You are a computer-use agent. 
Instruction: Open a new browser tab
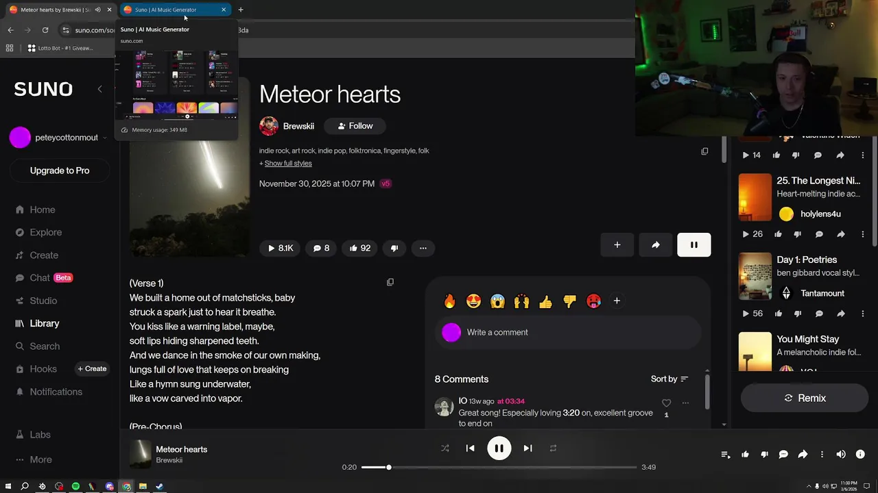(x=241, y=10)
